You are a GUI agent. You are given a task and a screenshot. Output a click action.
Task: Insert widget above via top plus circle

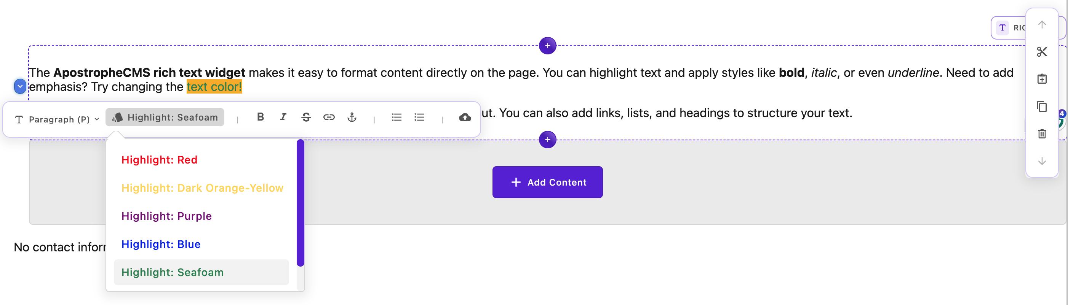547,46
